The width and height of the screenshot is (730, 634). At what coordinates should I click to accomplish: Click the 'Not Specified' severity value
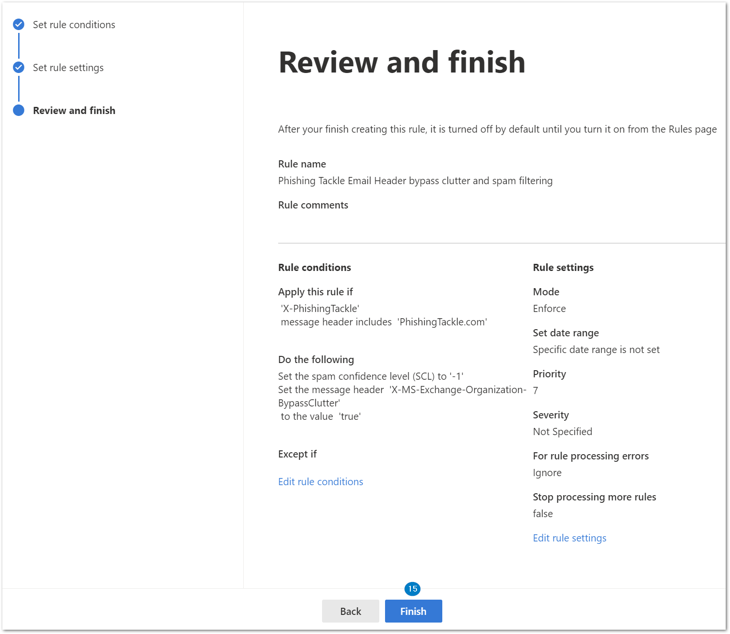point(563,432)
